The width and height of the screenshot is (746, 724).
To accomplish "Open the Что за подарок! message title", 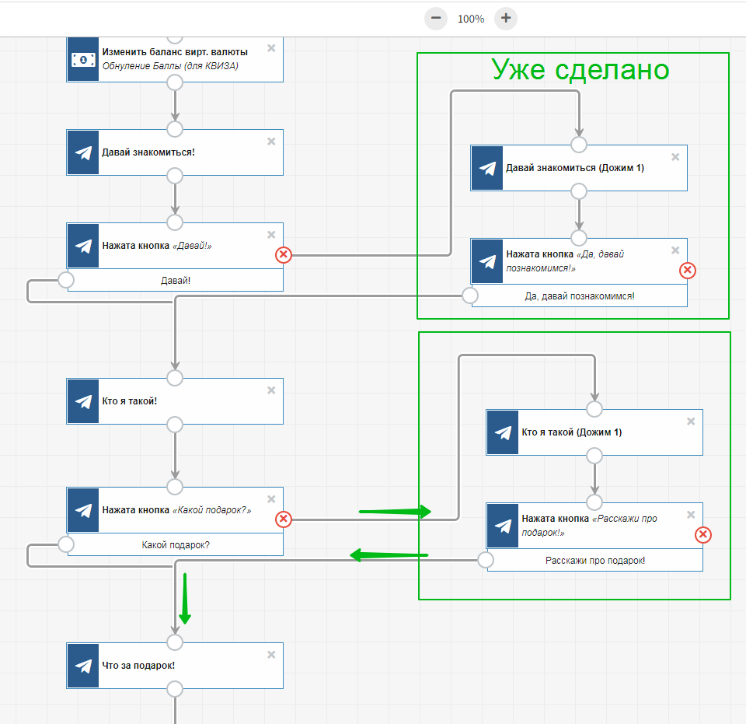I will pyautogui.click(x=138, y=666).
